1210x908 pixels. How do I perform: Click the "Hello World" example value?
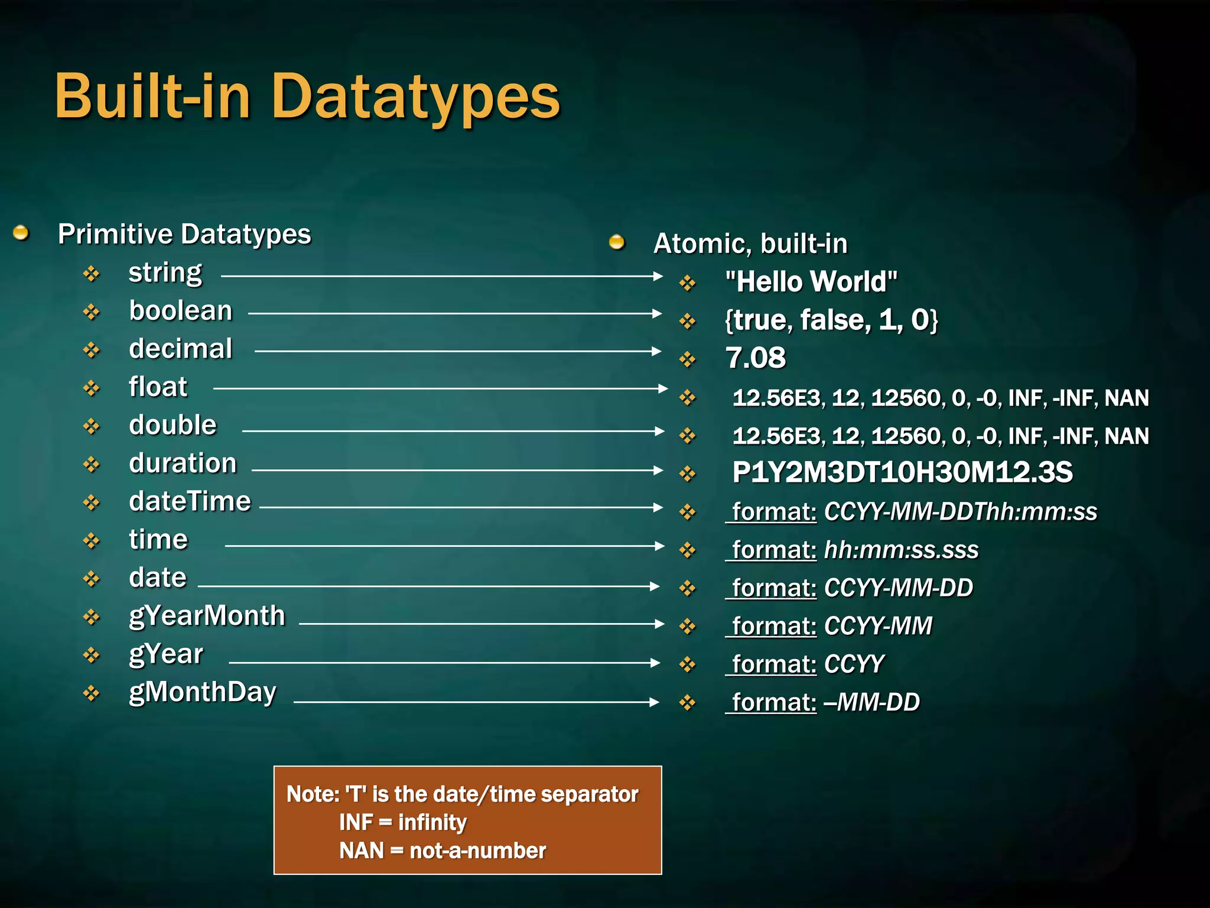[x=811, y=282]
